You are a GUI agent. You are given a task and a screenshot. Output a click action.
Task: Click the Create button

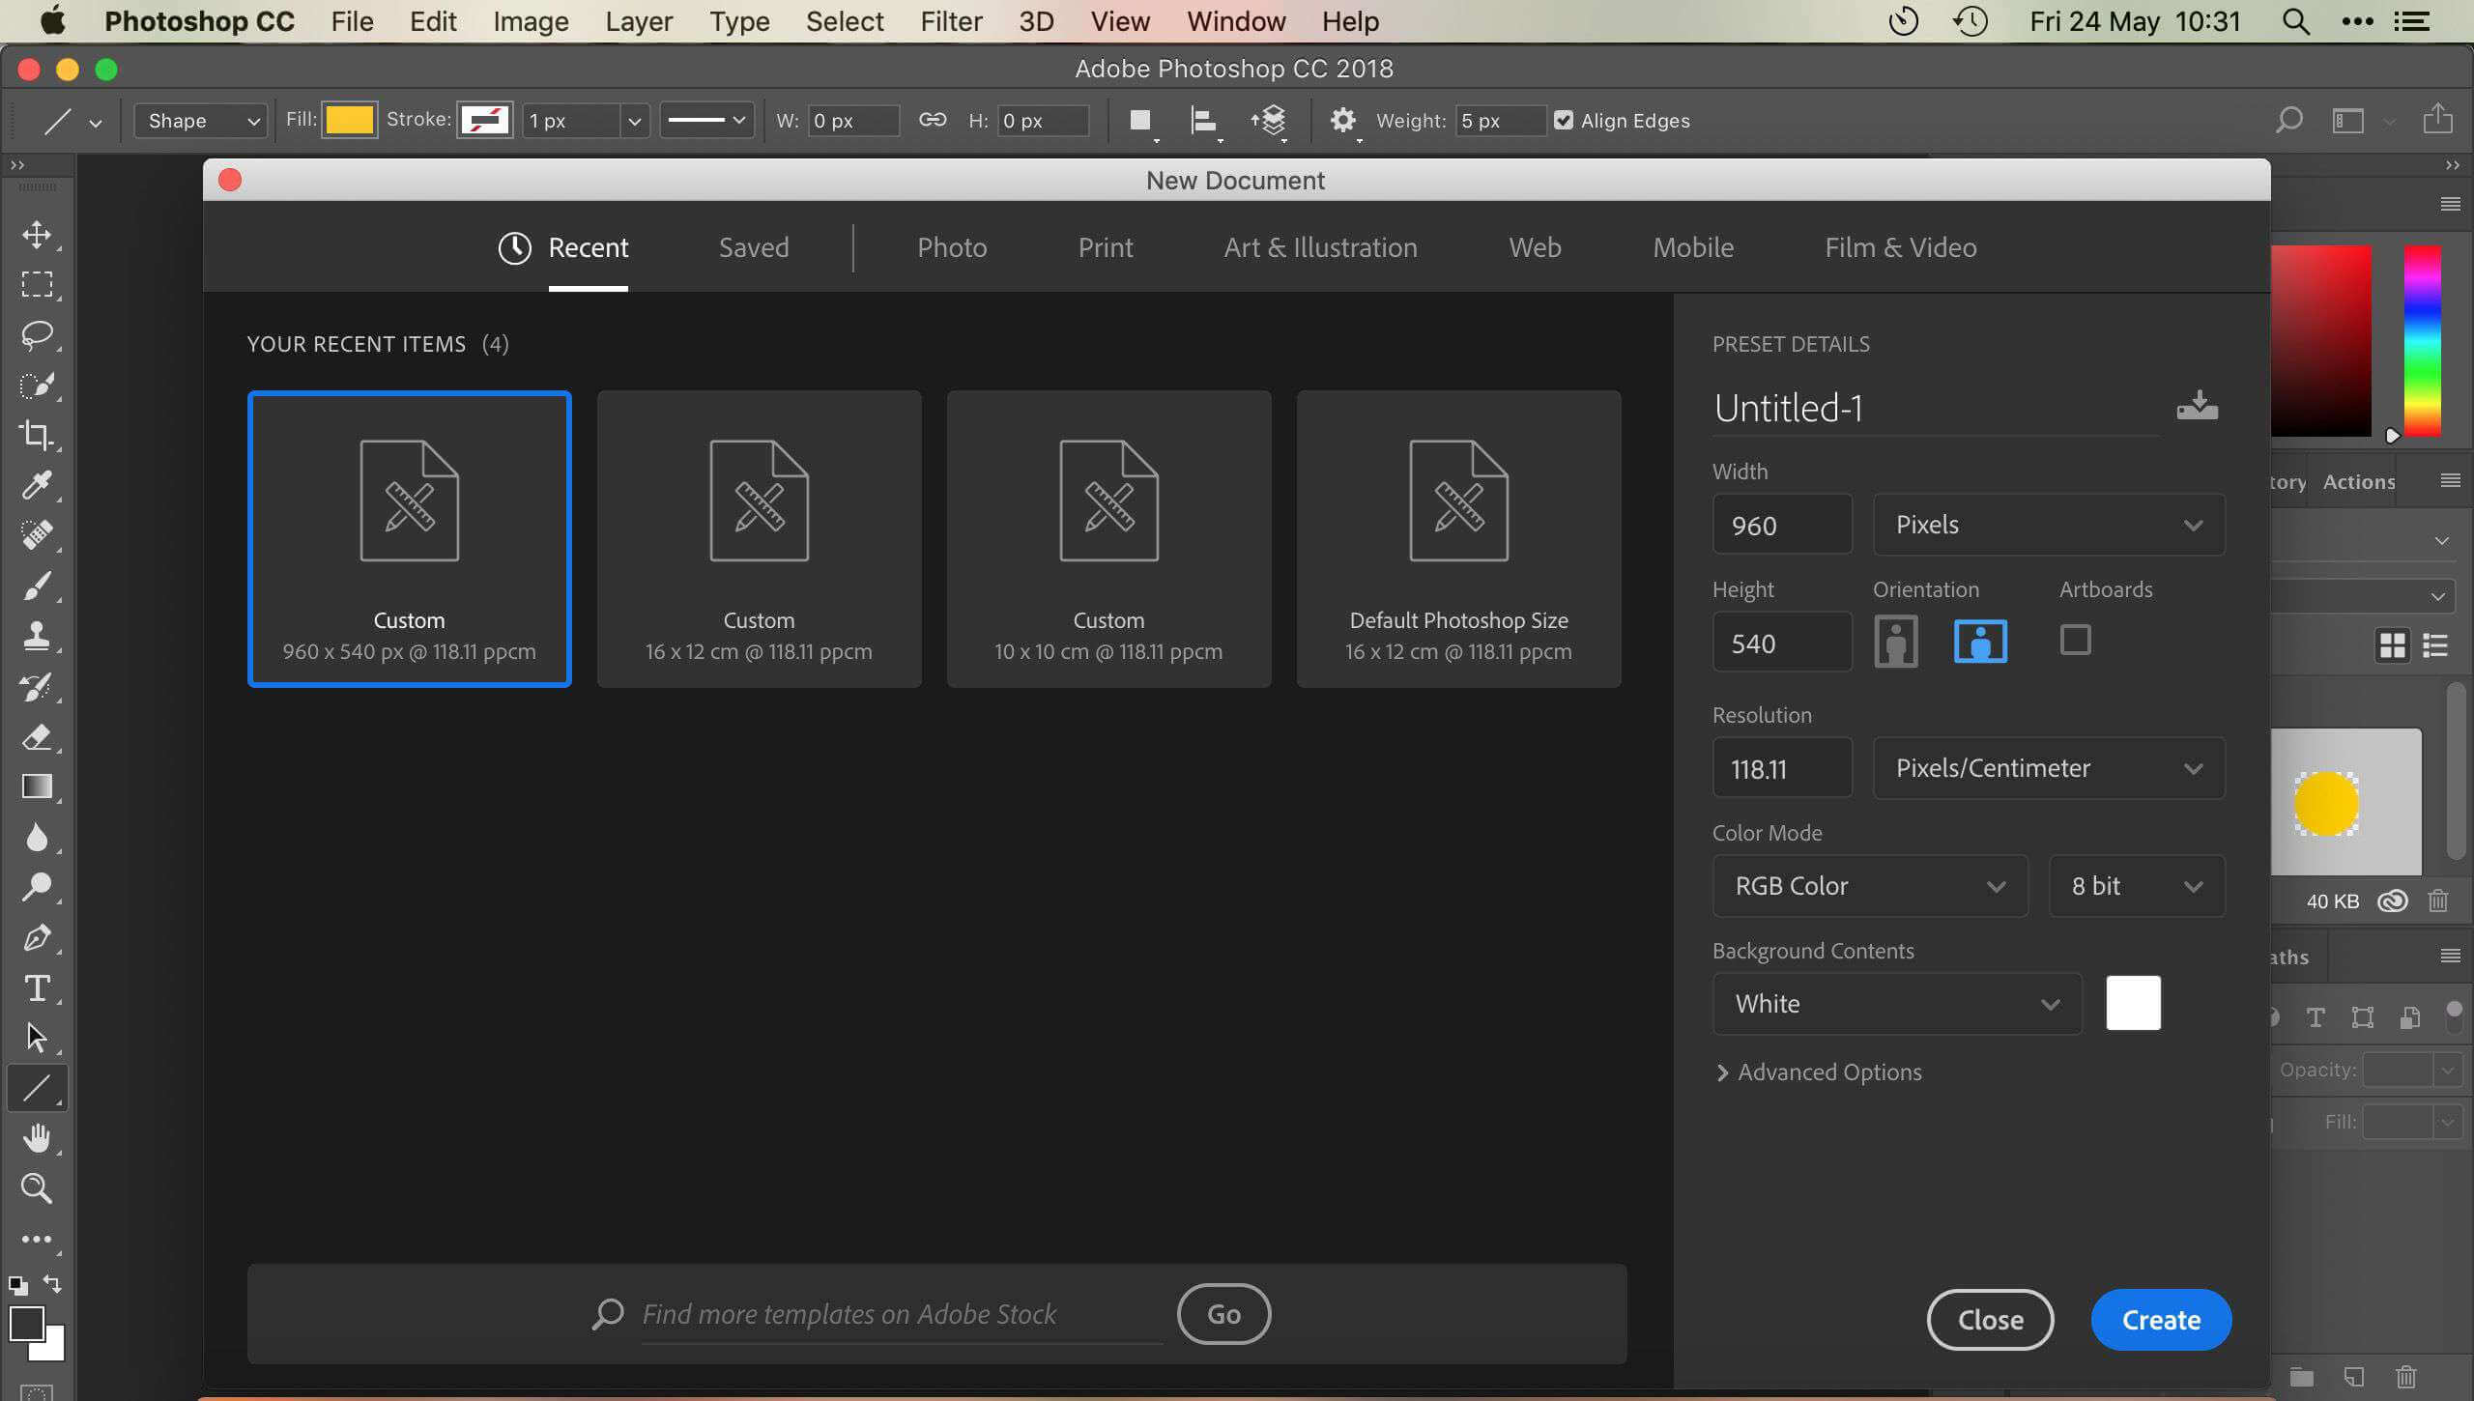pyautogui.click(x=2161, y=1320)
